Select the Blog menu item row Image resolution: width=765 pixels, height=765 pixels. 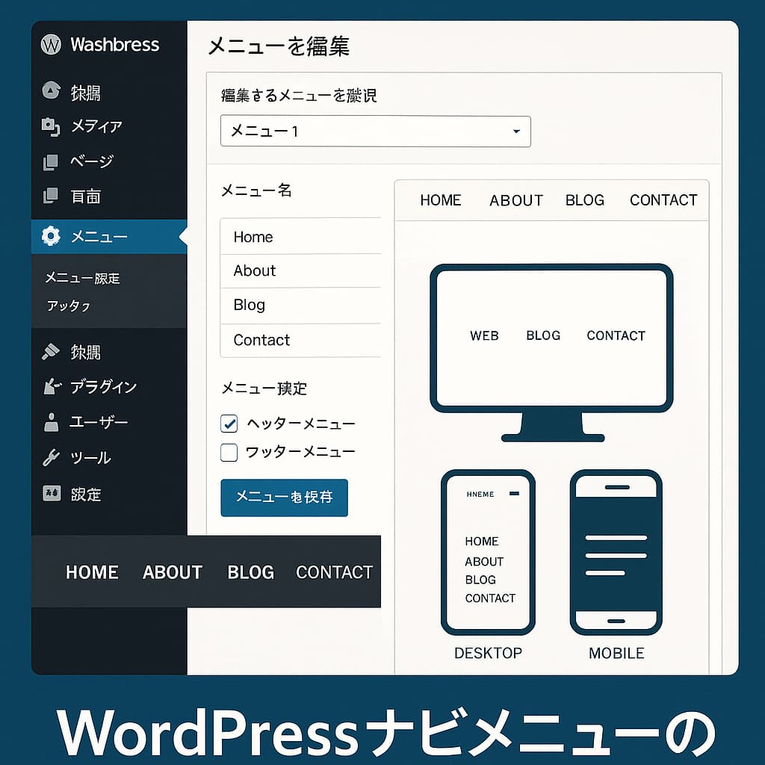[300, 306]
